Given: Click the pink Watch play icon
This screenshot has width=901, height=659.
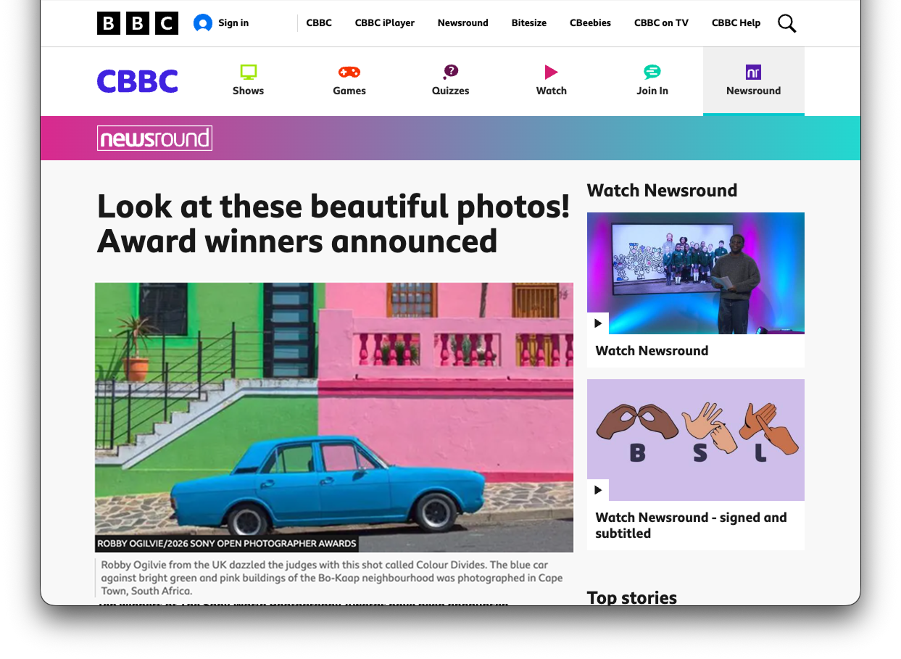Looking at the screenshot, I should coord(552,72).
